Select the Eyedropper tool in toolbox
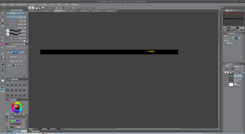The image size is (245, 134). coord(3,33)
